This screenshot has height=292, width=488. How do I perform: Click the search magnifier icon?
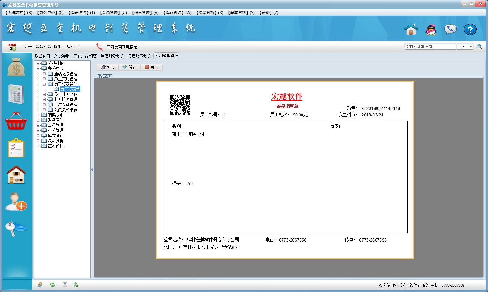[480, 46]
